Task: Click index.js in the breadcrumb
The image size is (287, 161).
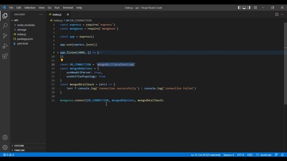Action: point(58,21)
